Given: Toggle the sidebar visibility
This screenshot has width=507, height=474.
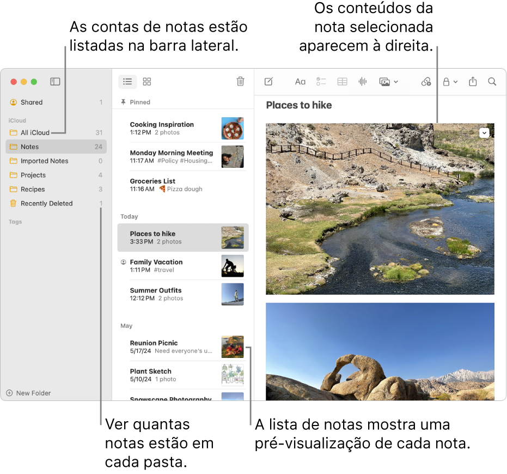Looking at the screenshot, I should click(x=55, y=82).
